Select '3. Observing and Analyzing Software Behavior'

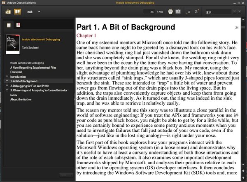39,90
